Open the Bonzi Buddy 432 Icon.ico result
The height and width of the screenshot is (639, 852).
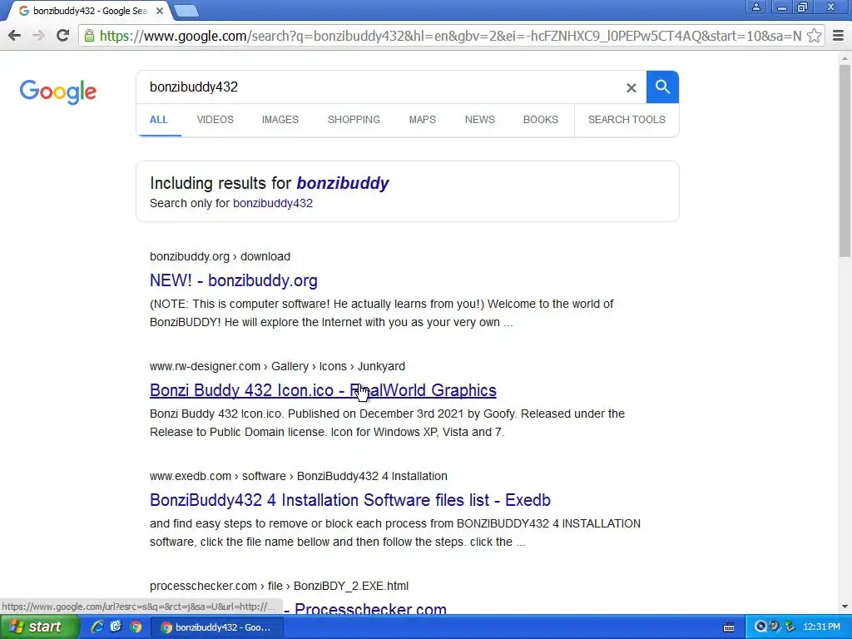[323, 390]
